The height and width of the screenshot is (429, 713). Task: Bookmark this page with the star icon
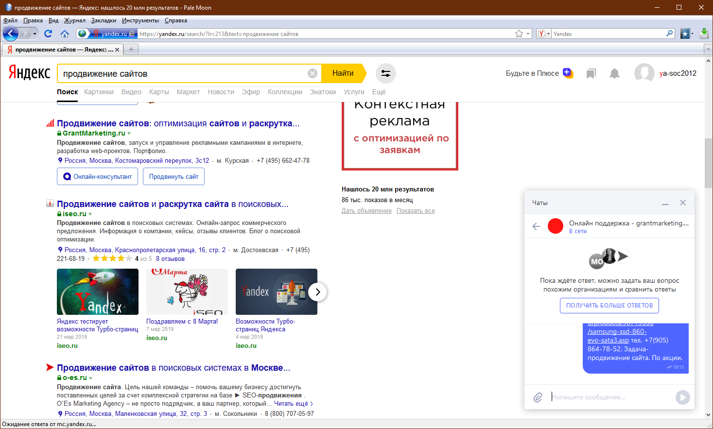pyautogui.click(x=519, y=34)
